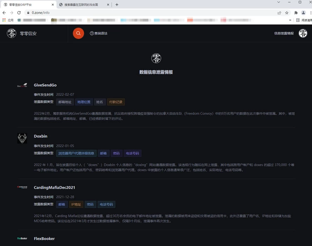The image size is (312, 246).
Task: Open a new browser tab
Action: [117, 5]
